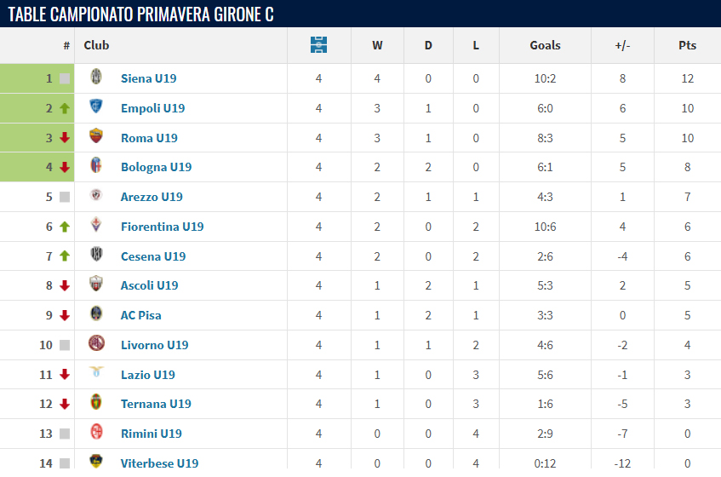
Task: Click the Rimini U19 club crest
Action: [96, 432]
